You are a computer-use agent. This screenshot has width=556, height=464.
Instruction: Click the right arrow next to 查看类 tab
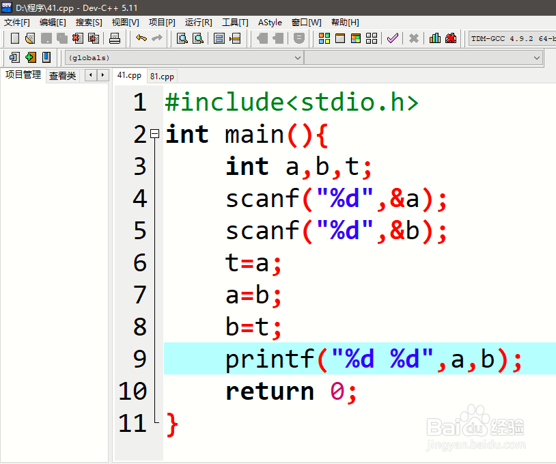tap(103, 75)
